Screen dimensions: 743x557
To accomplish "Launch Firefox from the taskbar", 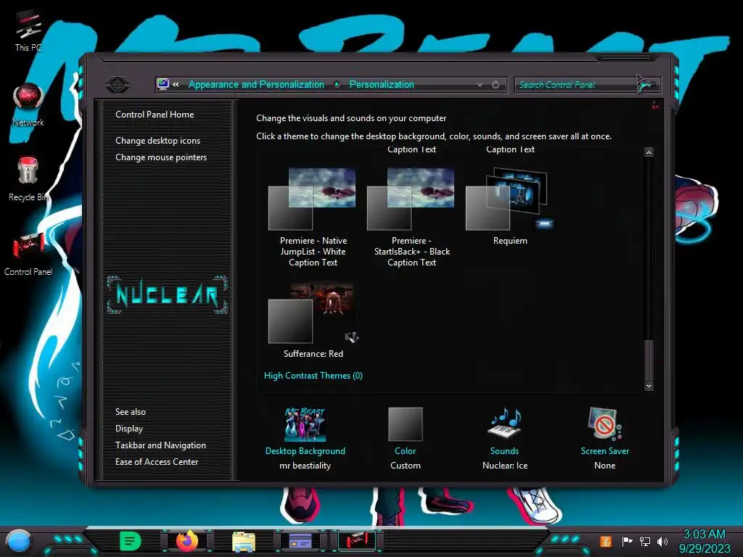I will click(x=187, y=540).
